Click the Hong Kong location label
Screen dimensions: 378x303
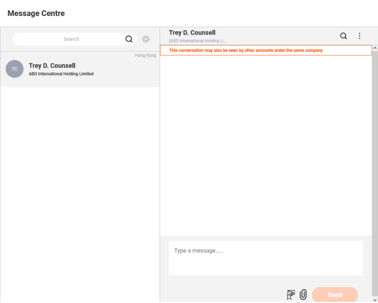coord(145,55)
